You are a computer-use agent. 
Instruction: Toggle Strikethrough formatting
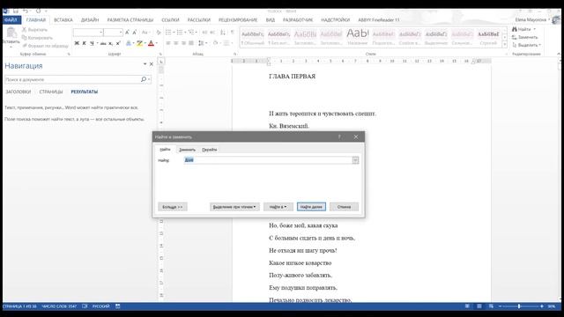[x=103, y=43]
